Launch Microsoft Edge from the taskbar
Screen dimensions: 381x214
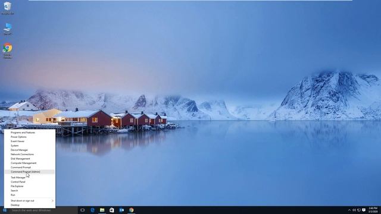click(92, 210)
